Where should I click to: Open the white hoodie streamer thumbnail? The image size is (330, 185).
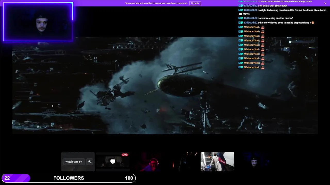click(217, 162)
